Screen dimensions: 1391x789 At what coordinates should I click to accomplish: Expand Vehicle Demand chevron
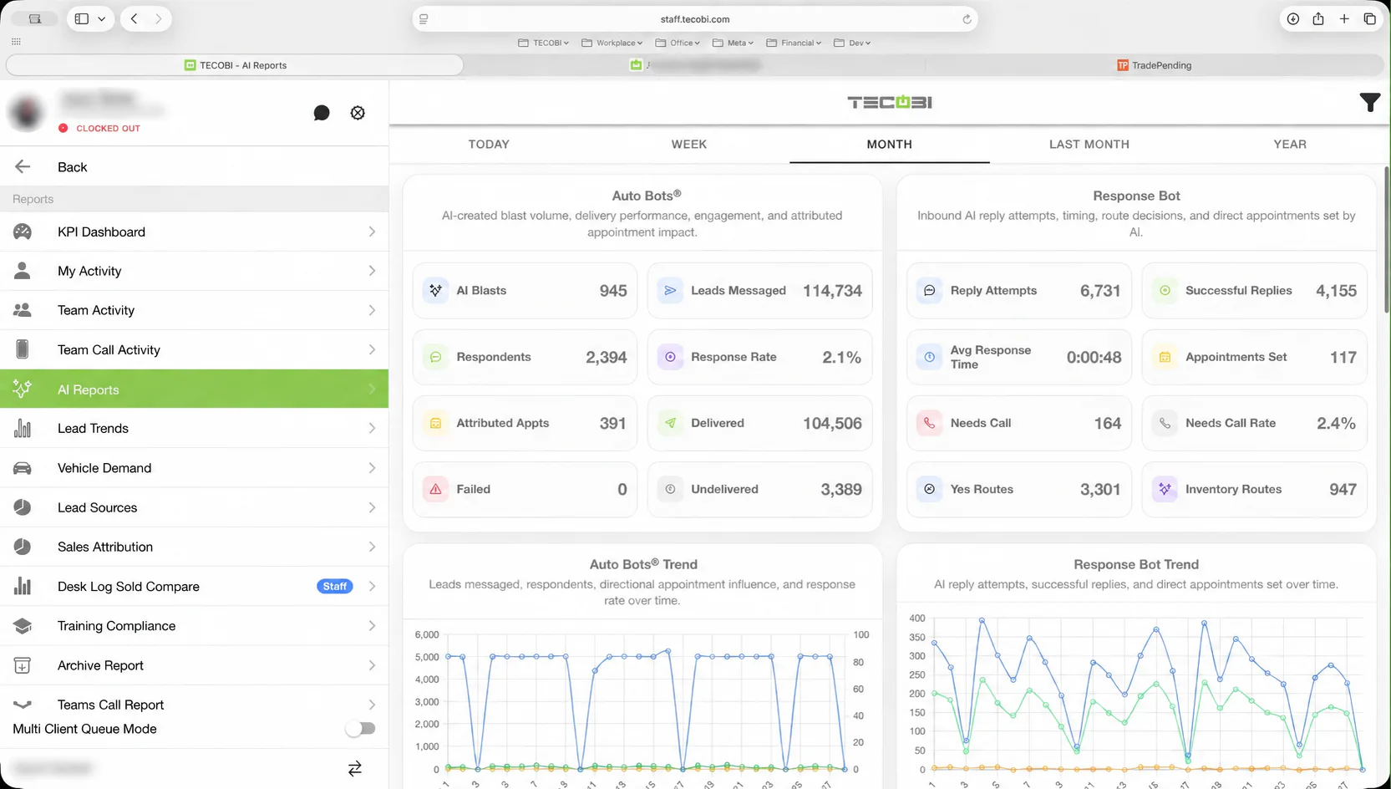click(372, 468)
